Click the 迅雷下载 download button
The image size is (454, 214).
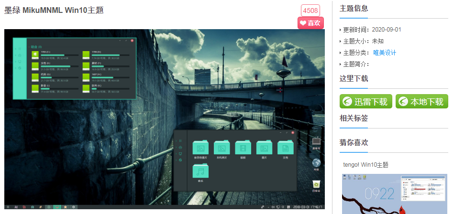coord(366,101)
